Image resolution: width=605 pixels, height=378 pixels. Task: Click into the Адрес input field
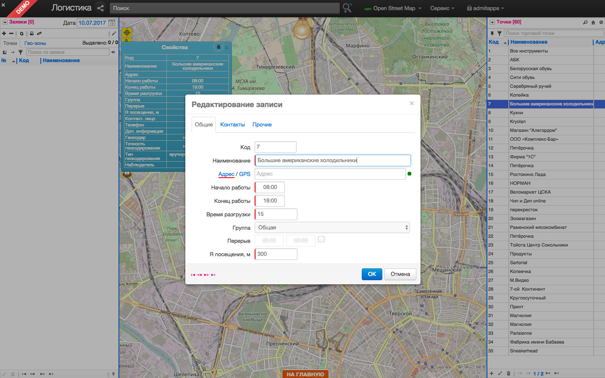tap(330, 174)
